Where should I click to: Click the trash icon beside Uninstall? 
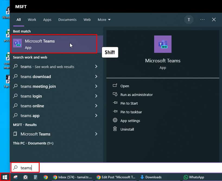[x=115, y=129]
